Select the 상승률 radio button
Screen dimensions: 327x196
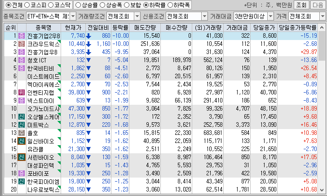tap(78, 5)
